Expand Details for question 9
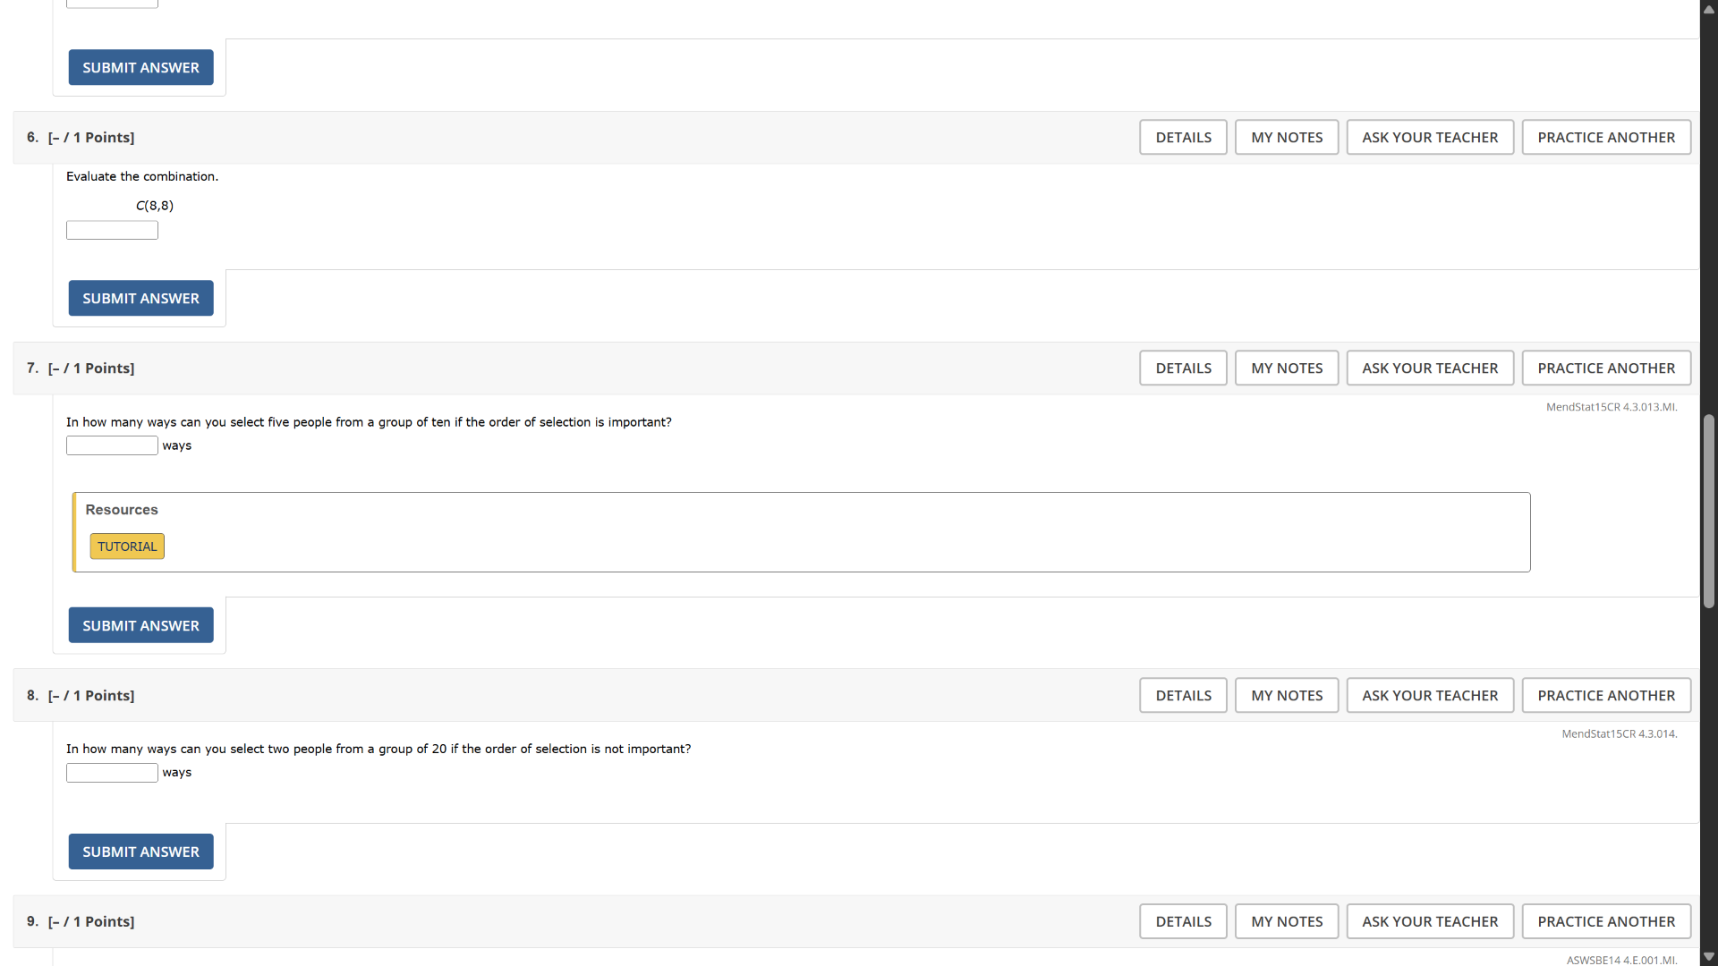The width and height of the screenshot is (1718, 966). 1183,921
